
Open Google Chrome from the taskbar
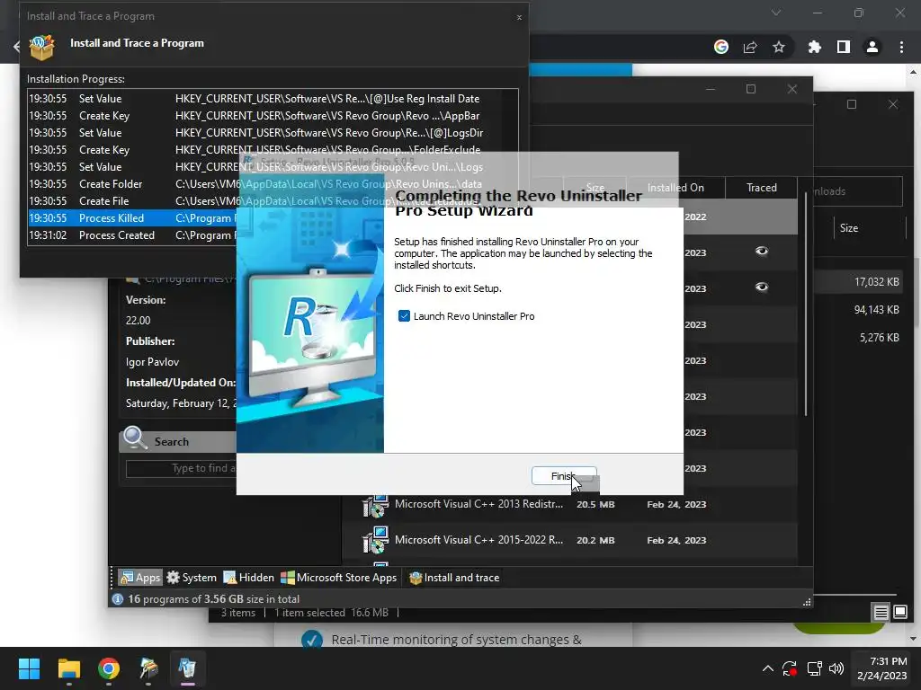point(109,668)
